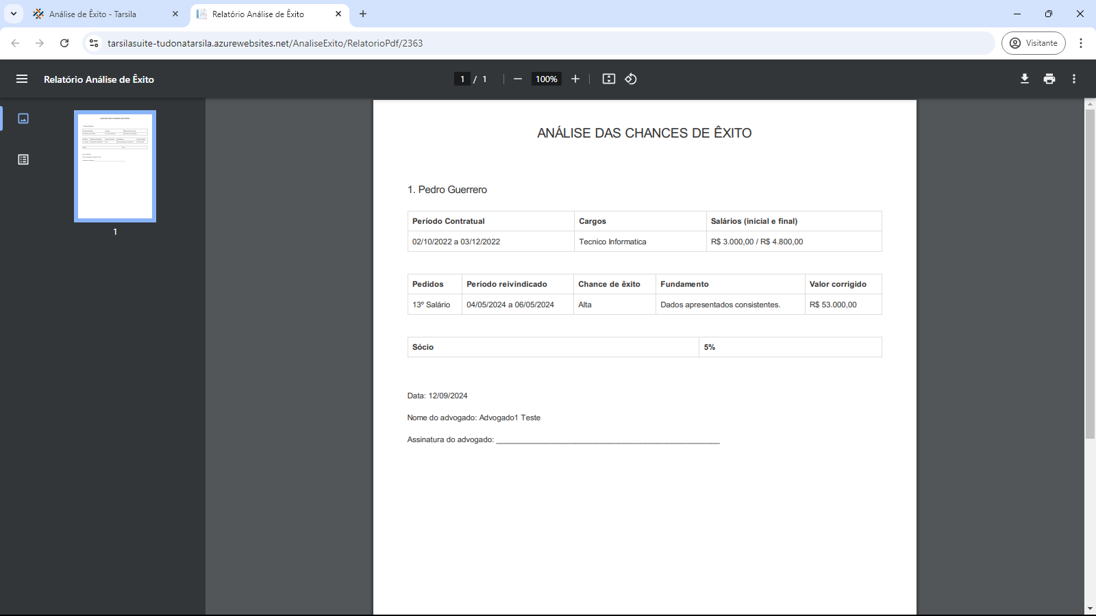Screen dimensions: 1096x616
Task: Show thumbnails view in sidebar
Action: [x=23, y=118]
